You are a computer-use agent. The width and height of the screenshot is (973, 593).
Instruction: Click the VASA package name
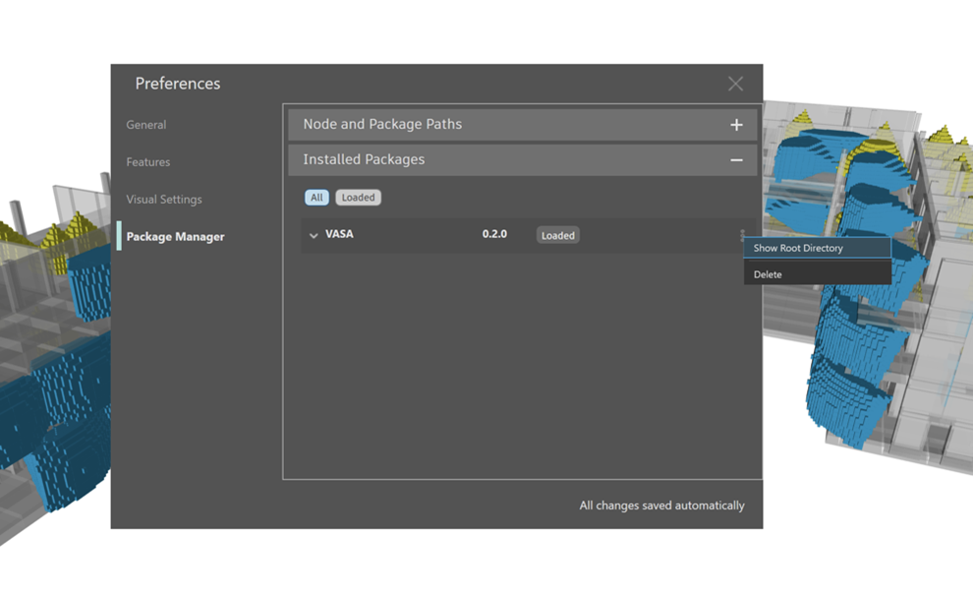click(x=339, y=235)
